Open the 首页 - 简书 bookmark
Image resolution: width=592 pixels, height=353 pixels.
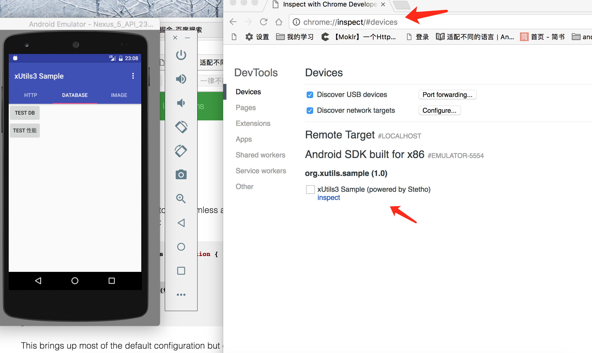click(542, 37)
